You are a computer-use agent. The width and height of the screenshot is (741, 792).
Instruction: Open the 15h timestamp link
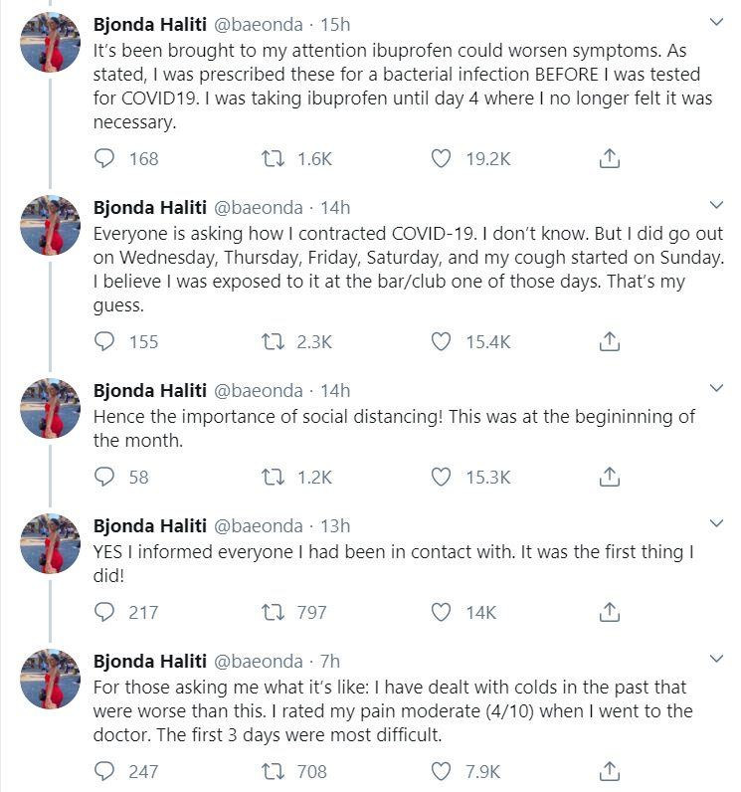click(335, 24)
